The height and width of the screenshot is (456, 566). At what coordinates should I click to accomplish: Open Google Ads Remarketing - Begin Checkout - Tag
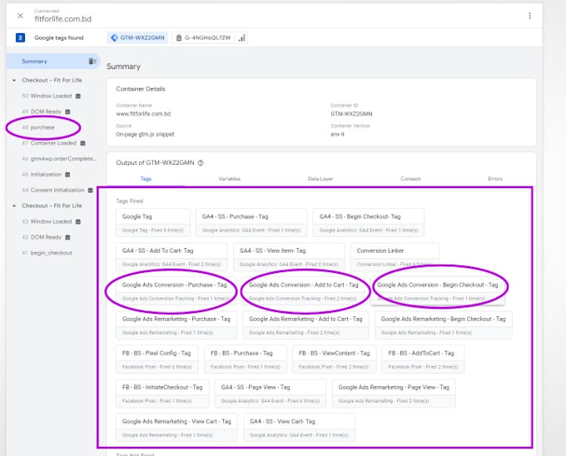pos(444,325)
